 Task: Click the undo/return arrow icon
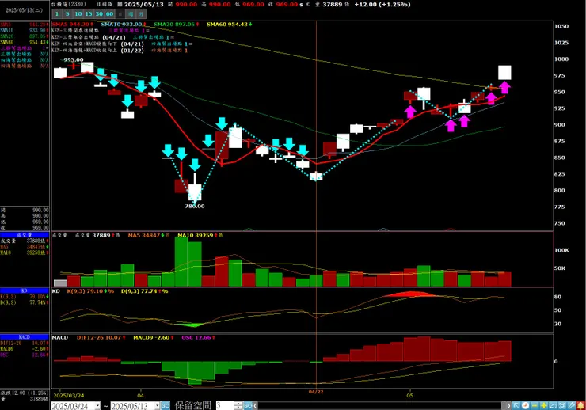click(x=553, y=405)
